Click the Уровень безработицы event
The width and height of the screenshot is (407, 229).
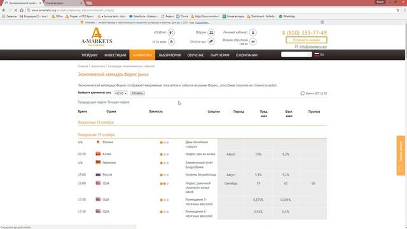[x=201, y=175]
